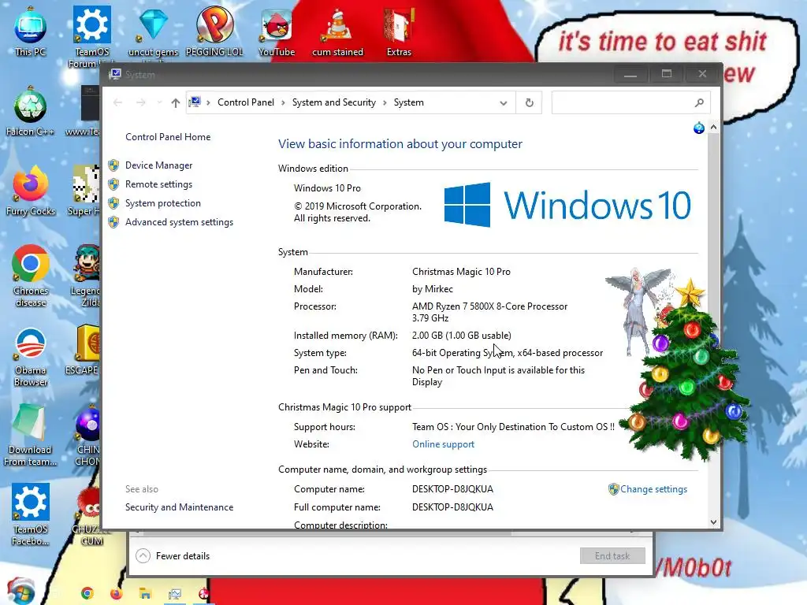
Task: Open the recent locations dropdown arrow
Action: point(159,102)
